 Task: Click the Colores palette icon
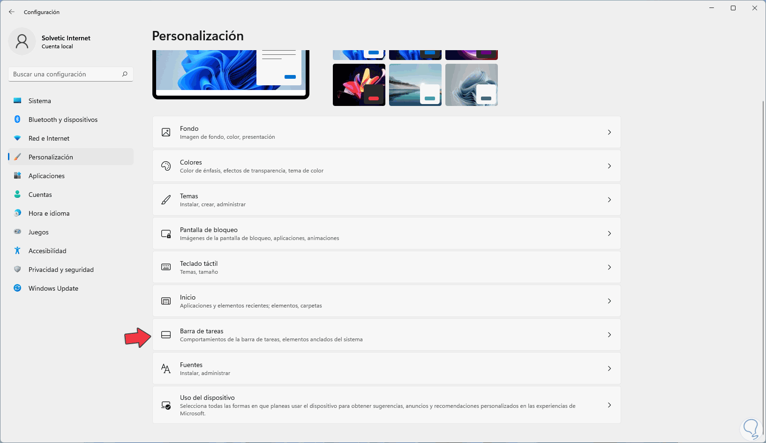click(166, 166)
